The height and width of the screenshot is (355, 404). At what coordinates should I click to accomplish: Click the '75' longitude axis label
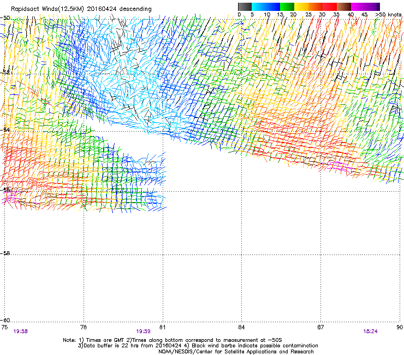pyautogui.click(x=4, y=327)
